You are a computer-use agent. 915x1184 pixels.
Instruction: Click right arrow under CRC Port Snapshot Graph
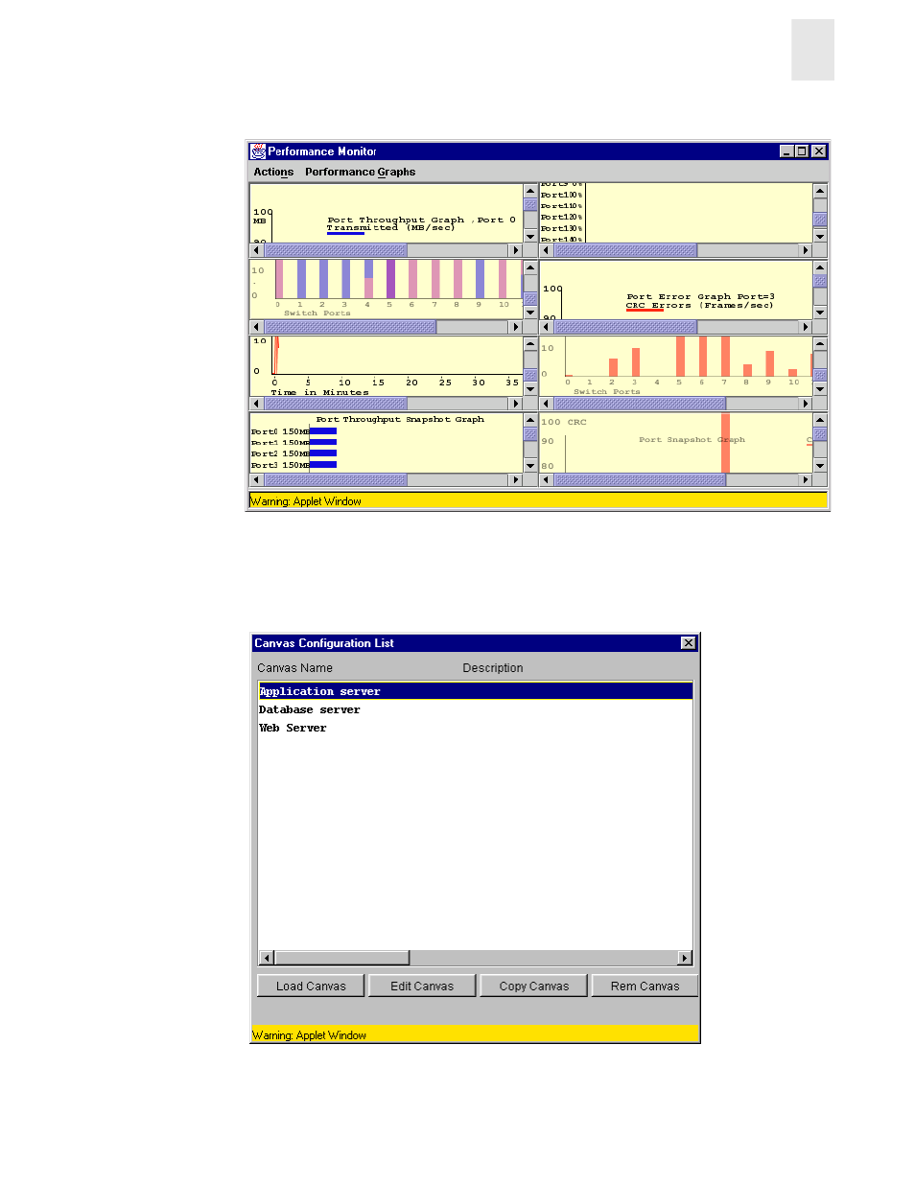tap(806, 479)
